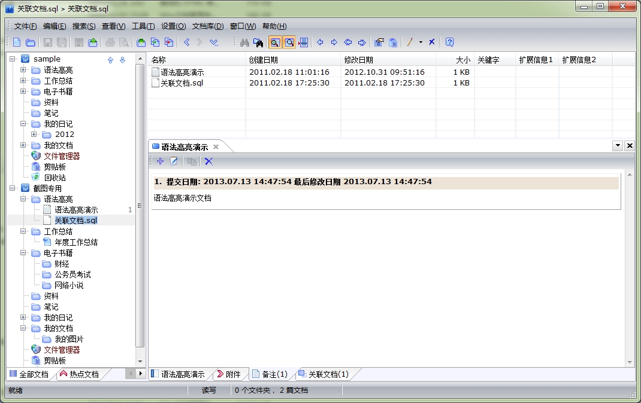Click the blue X toolbar icon
Image resolution: width=641 pixels, height=403 pixels.
pyautogui.click(x=432, y=42)
